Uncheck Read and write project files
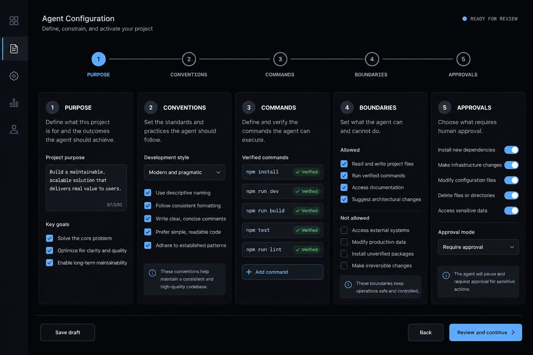 pyautogui.click(x=344, y=164)
